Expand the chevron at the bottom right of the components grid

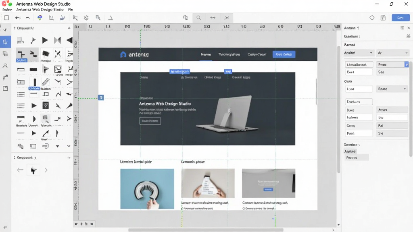pyautogui.click(x=69, y=146)
